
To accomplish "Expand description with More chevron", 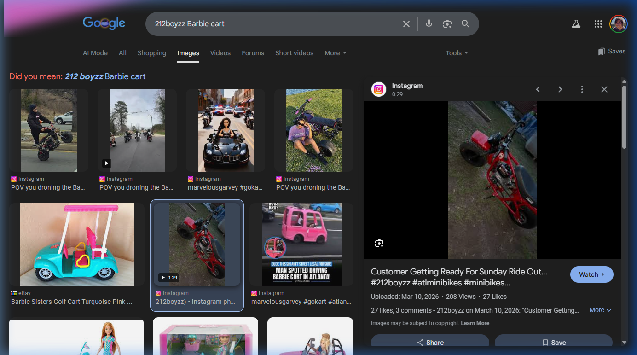I will (601, 310).
